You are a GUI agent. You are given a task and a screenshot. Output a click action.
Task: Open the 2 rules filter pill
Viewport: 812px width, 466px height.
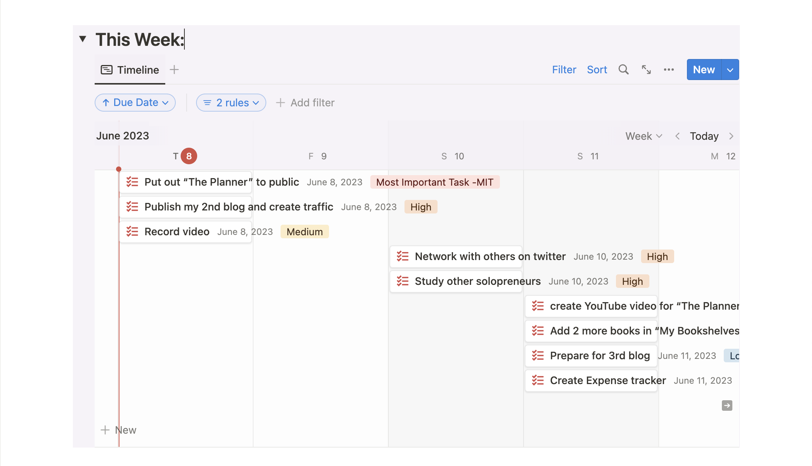click(x=231, y=103)
